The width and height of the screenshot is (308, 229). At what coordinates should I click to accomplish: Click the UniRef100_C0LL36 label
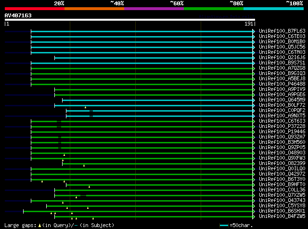(282, 190)
